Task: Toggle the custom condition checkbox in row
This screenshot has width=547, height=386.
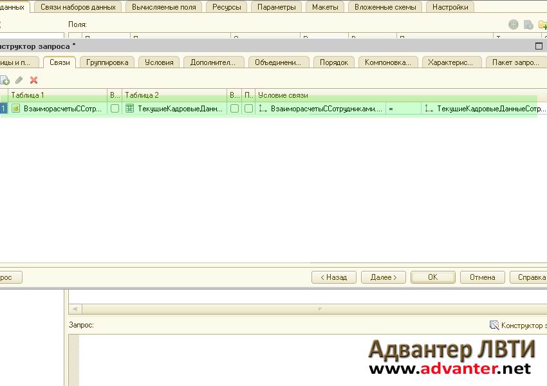Action: (248, 109)
